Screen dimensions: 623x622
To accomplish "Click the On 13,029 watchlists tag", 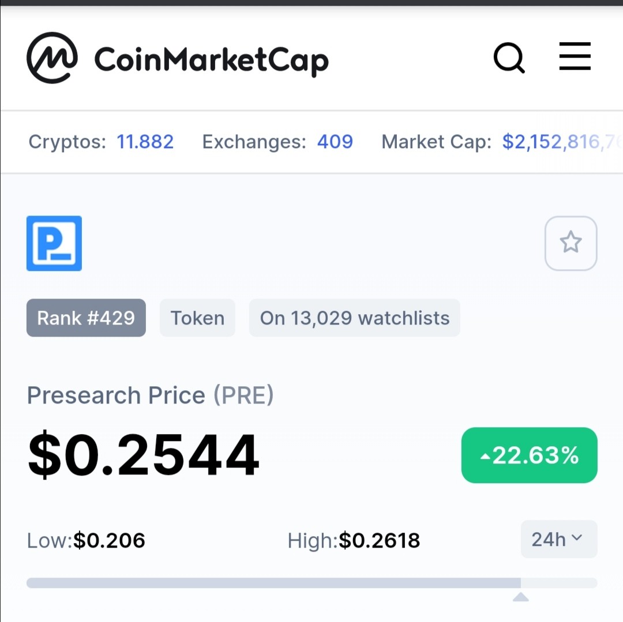I will click(x=354, y=318).
